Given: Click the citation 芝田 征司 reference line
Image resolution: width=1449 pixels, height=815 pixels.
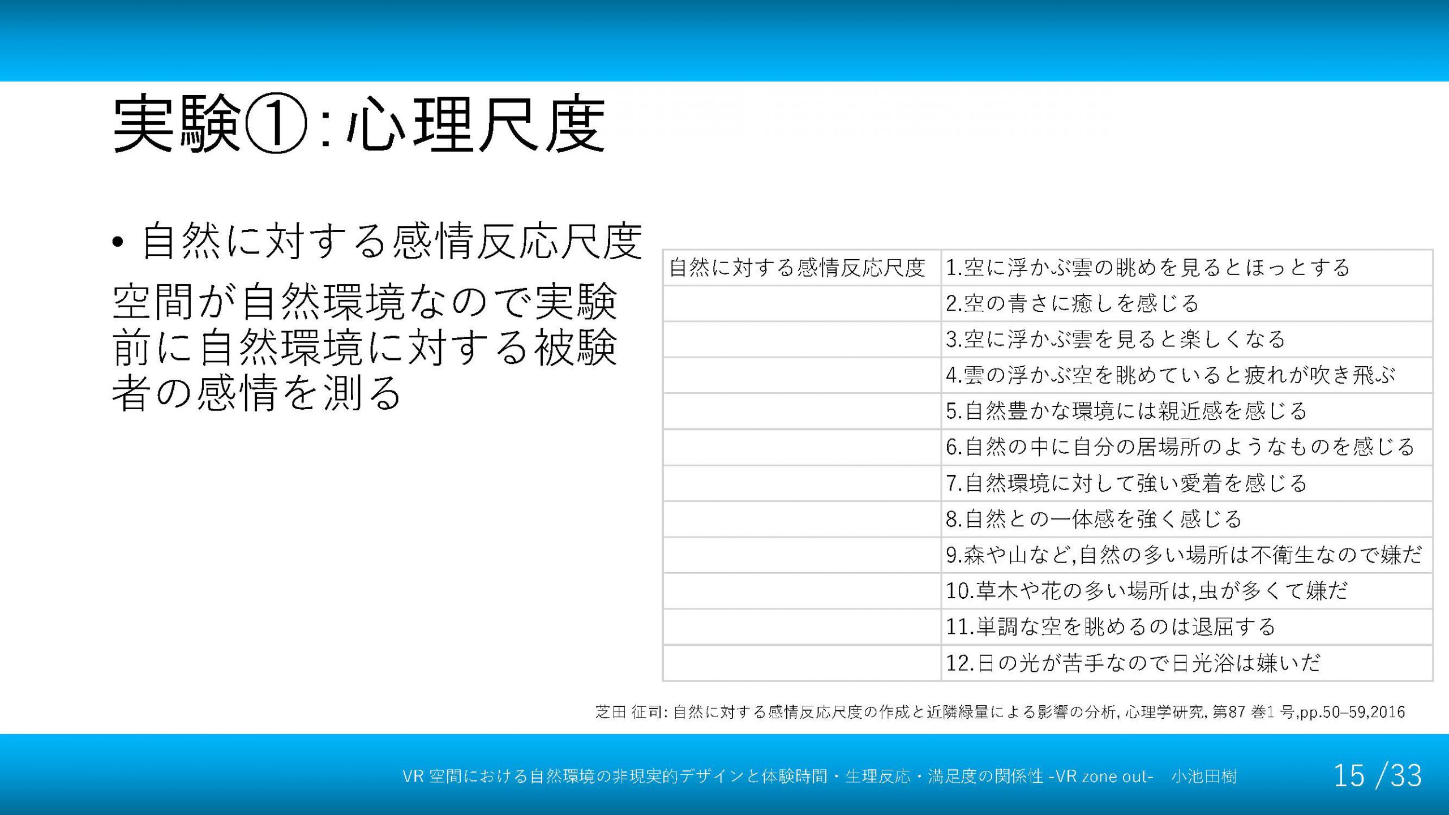Looking at the screenshot, I should [1000, 711].
